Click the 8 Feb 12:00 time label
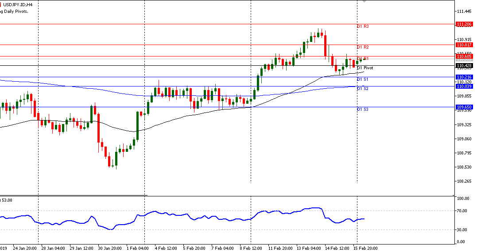477x252 pixels. tap(252, 248)
